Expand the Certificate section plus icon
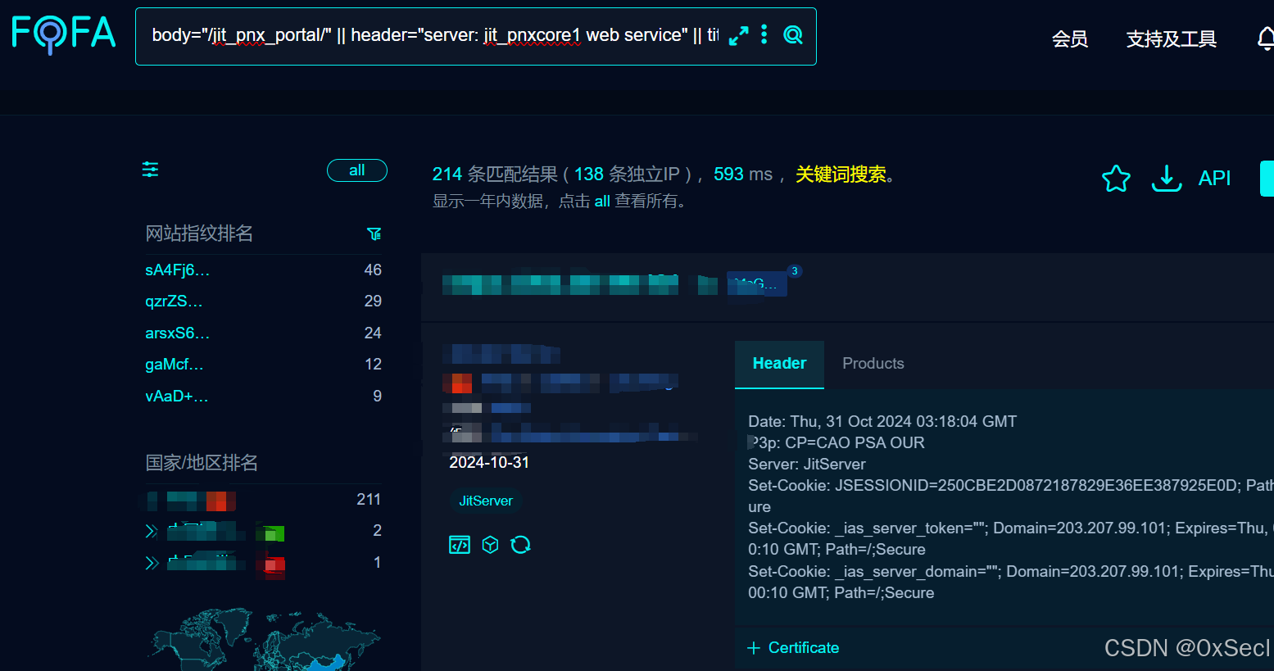This screenshot has width=1274, height=671. [x=754, y=648]
